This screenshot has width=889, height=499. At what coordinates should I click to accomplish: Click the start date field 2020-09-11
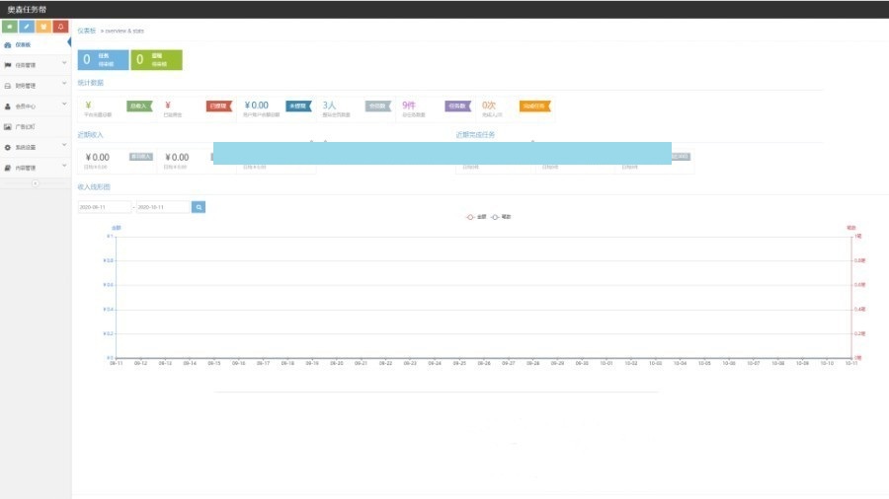click(x=104, y=207)
